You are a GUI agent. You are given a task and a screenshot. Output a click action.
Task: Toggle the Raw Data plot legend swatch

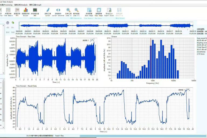coord(92,40)
